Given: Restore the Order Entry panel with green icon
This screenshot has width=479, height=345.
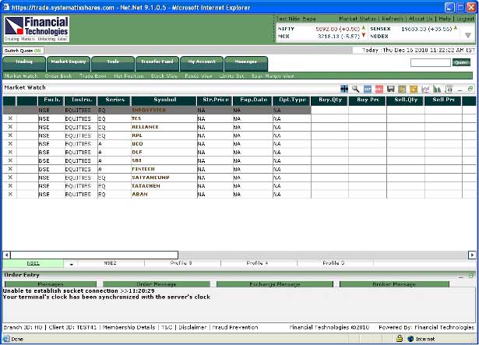Looking at the screenshot, I should pos(470,276).
